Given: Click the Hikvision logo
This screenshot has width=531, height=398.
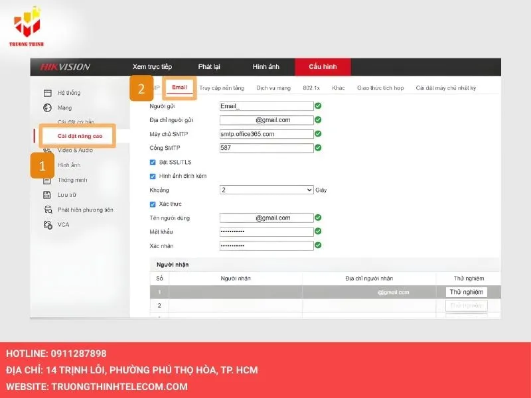Looking at the screenshot, I should (x=65, y=67).
